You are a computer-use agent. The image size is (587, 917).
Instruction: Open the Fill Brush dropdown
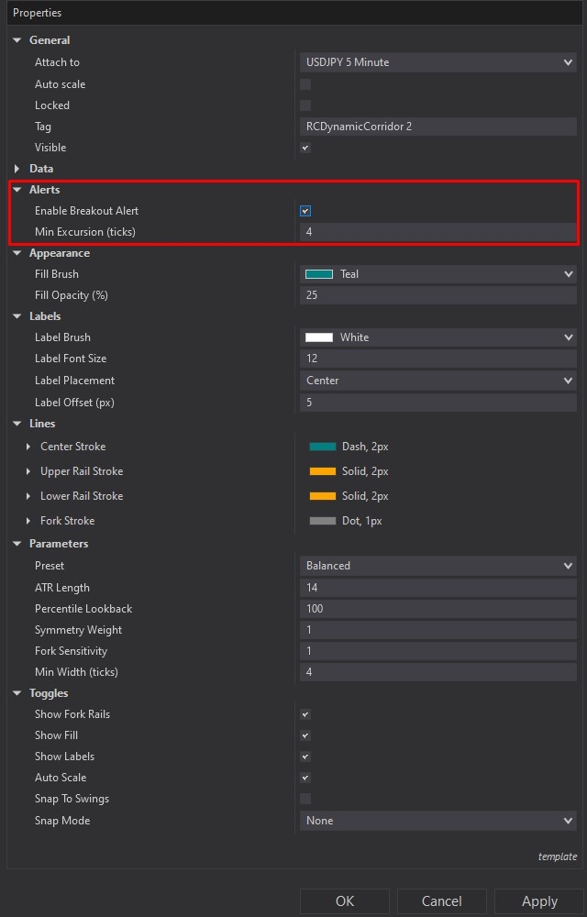(437, 273)
